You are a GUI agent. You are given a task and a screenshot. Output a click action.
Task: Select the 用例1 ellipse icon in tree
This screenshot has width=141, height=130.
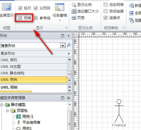[x=19, y=129]
